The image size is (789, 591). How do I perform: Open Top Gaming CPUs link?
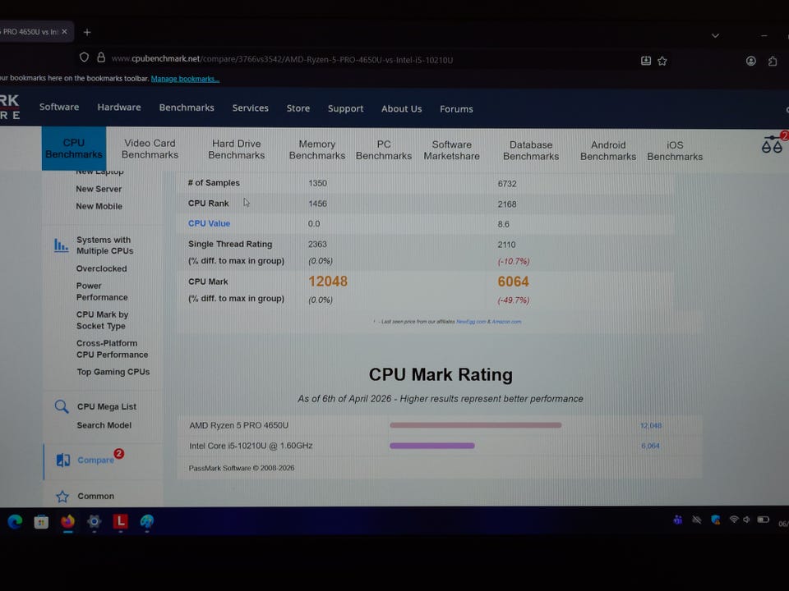113,372
